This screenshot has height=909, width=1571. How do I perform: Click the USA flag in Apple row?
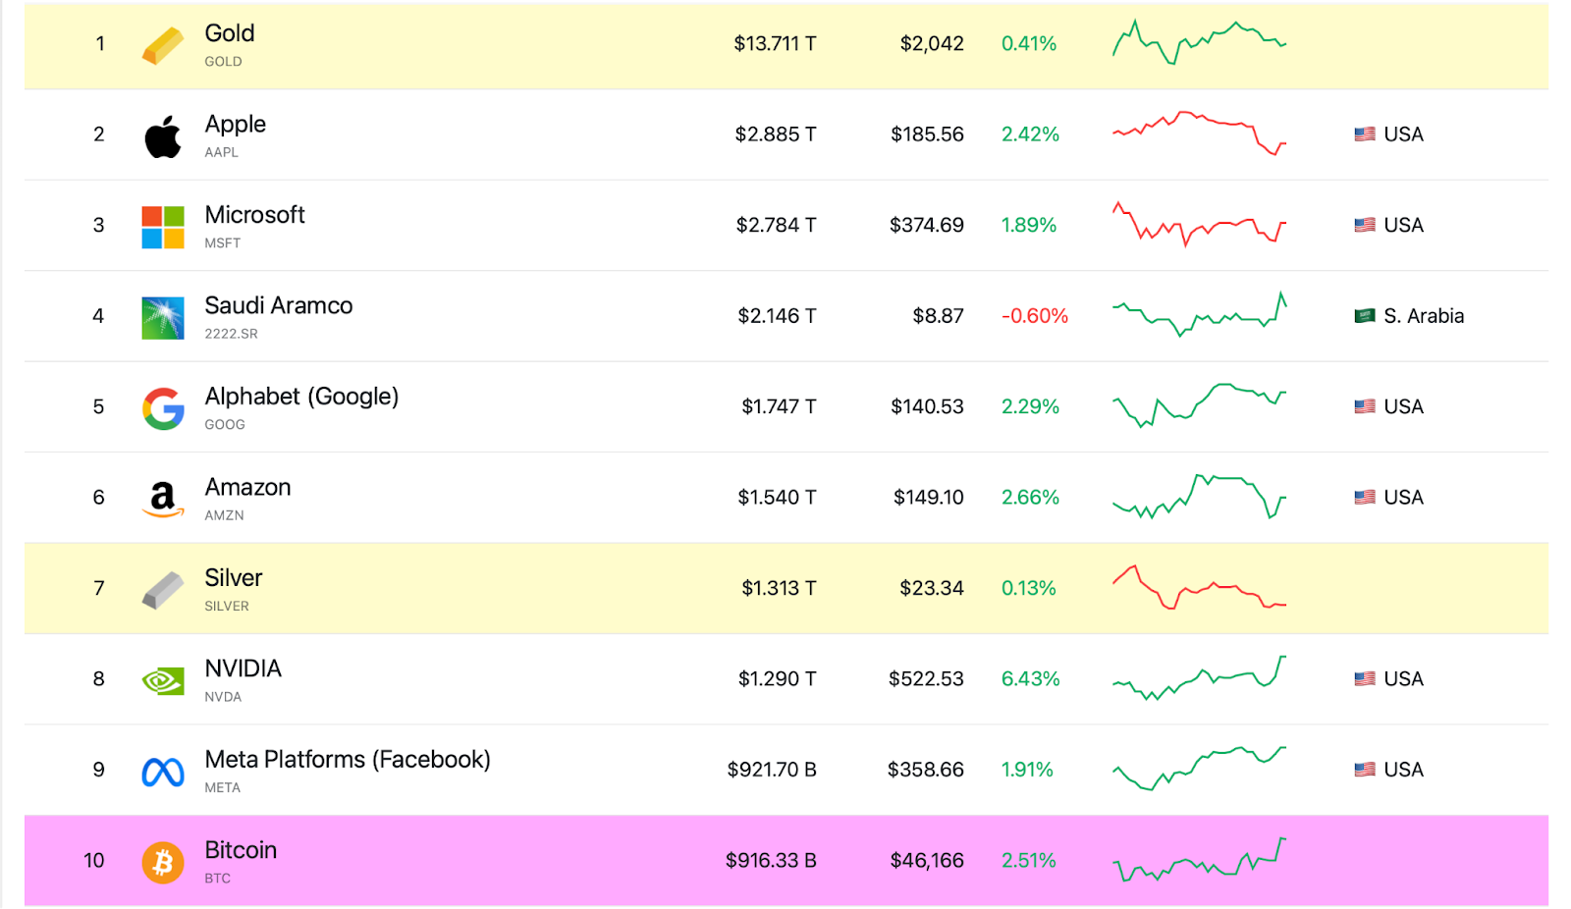1365,134
